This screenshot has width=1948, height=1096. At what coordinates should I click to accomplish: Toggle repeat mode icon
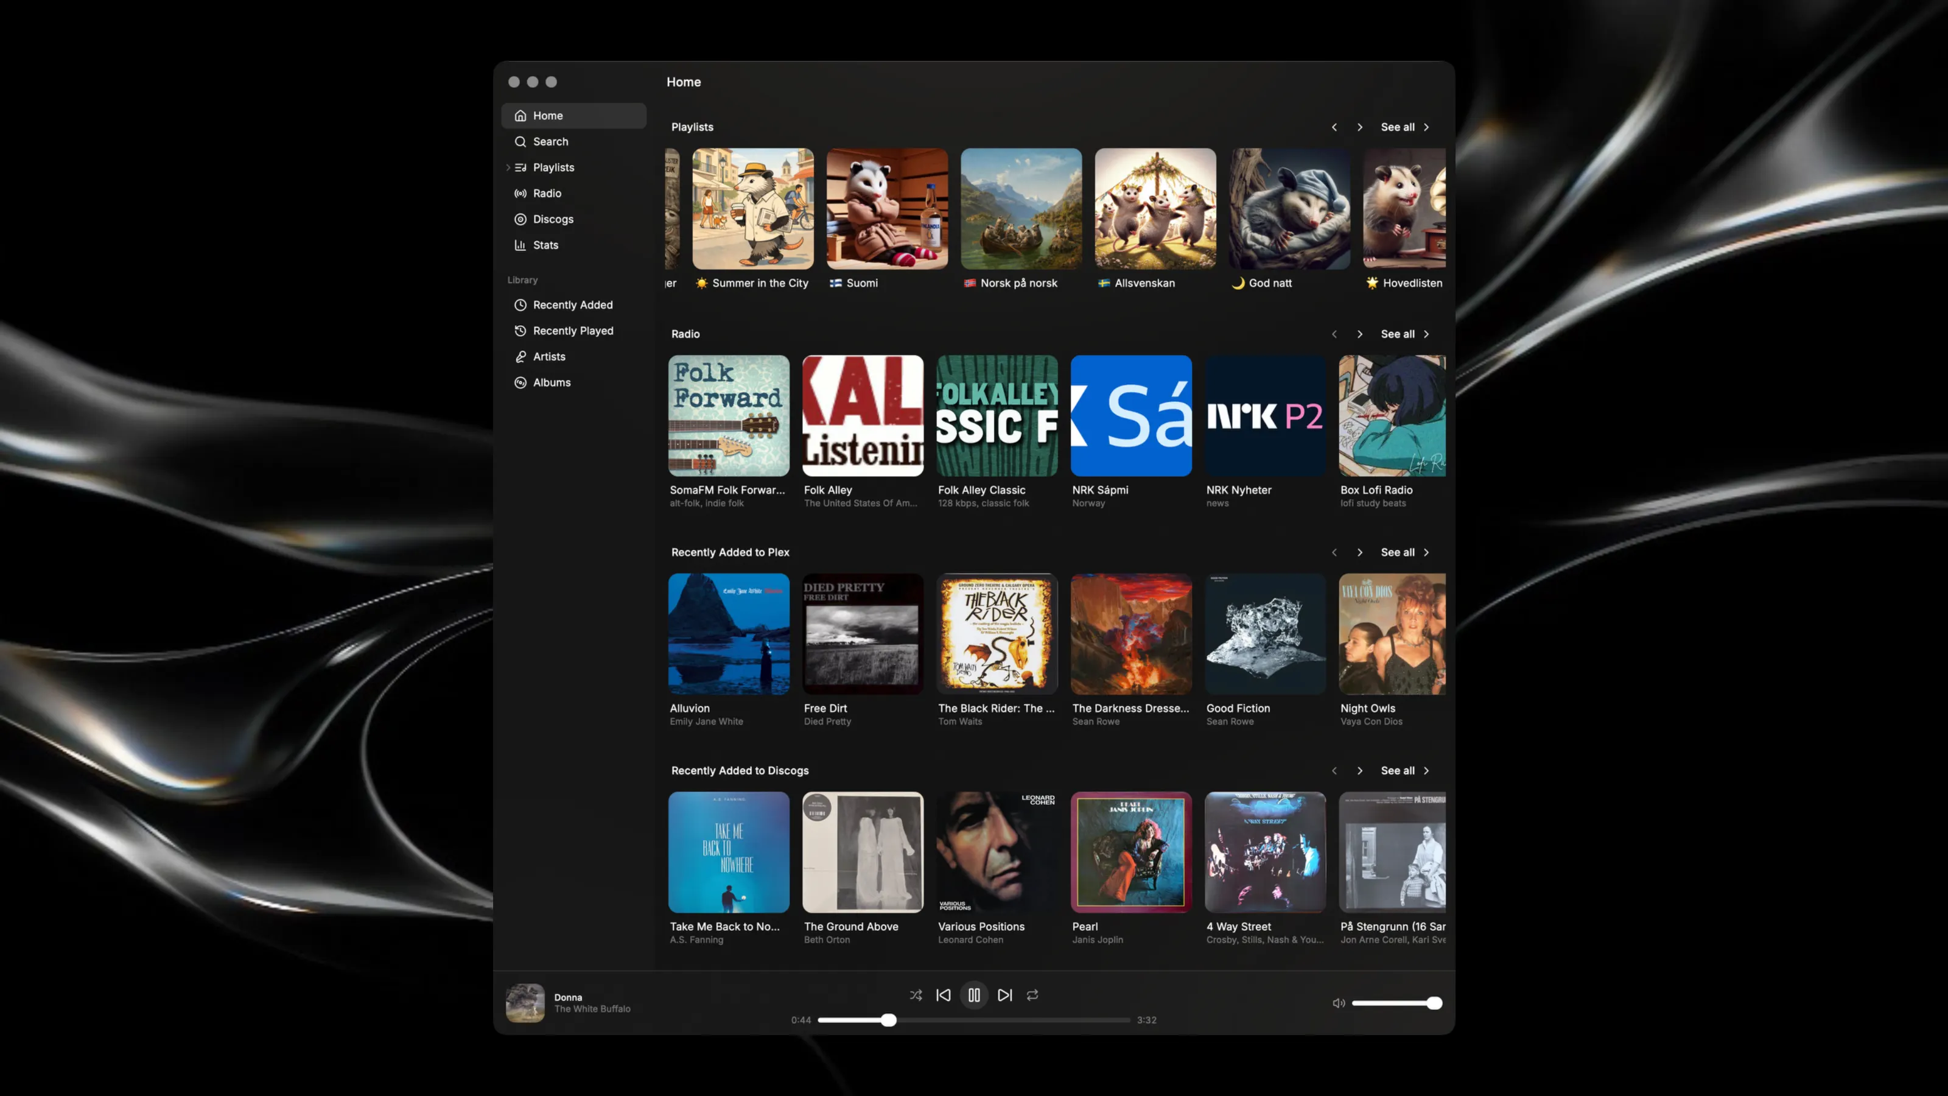coord(1032,996)
